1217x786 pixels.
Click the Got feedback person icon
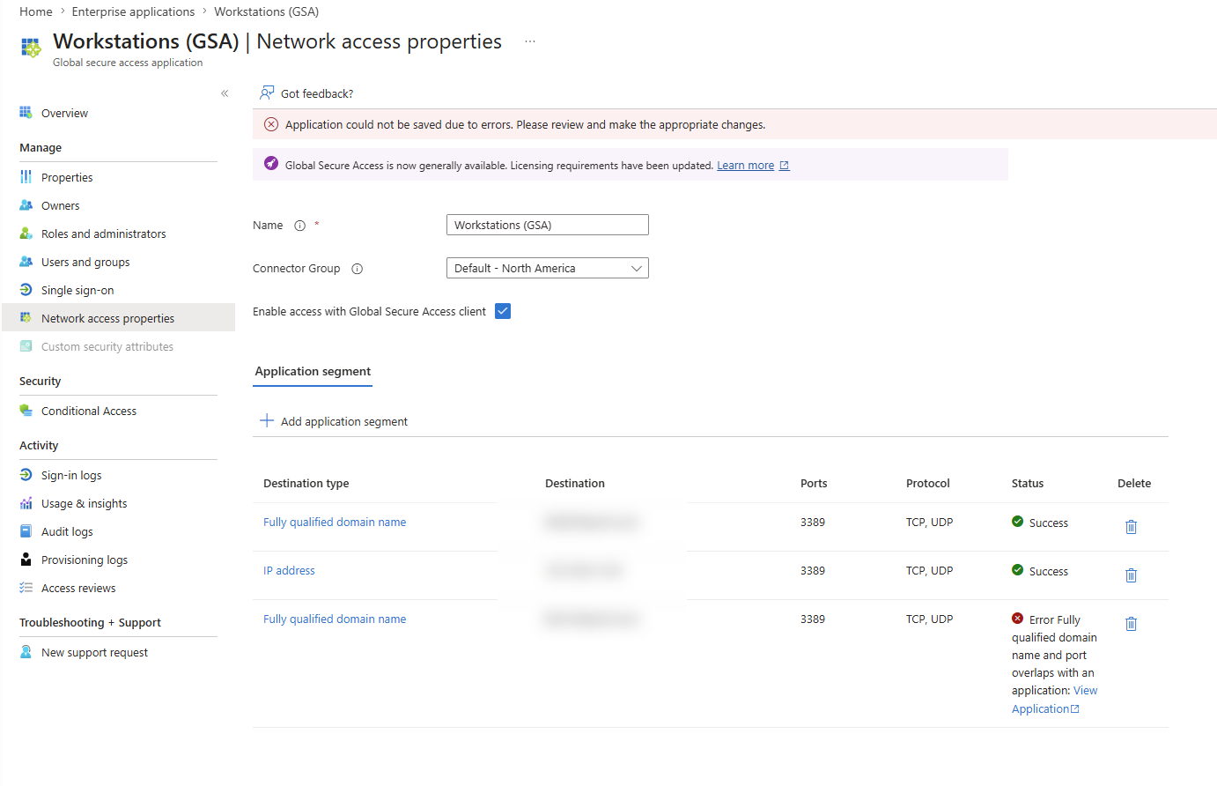coord(267,93)
